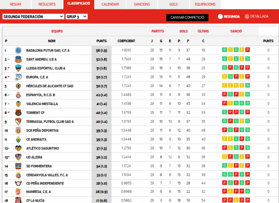This screenshot has height=203, width=279.
Task: Click the last red P result of Badalona
Action: (x=247, y=50)
